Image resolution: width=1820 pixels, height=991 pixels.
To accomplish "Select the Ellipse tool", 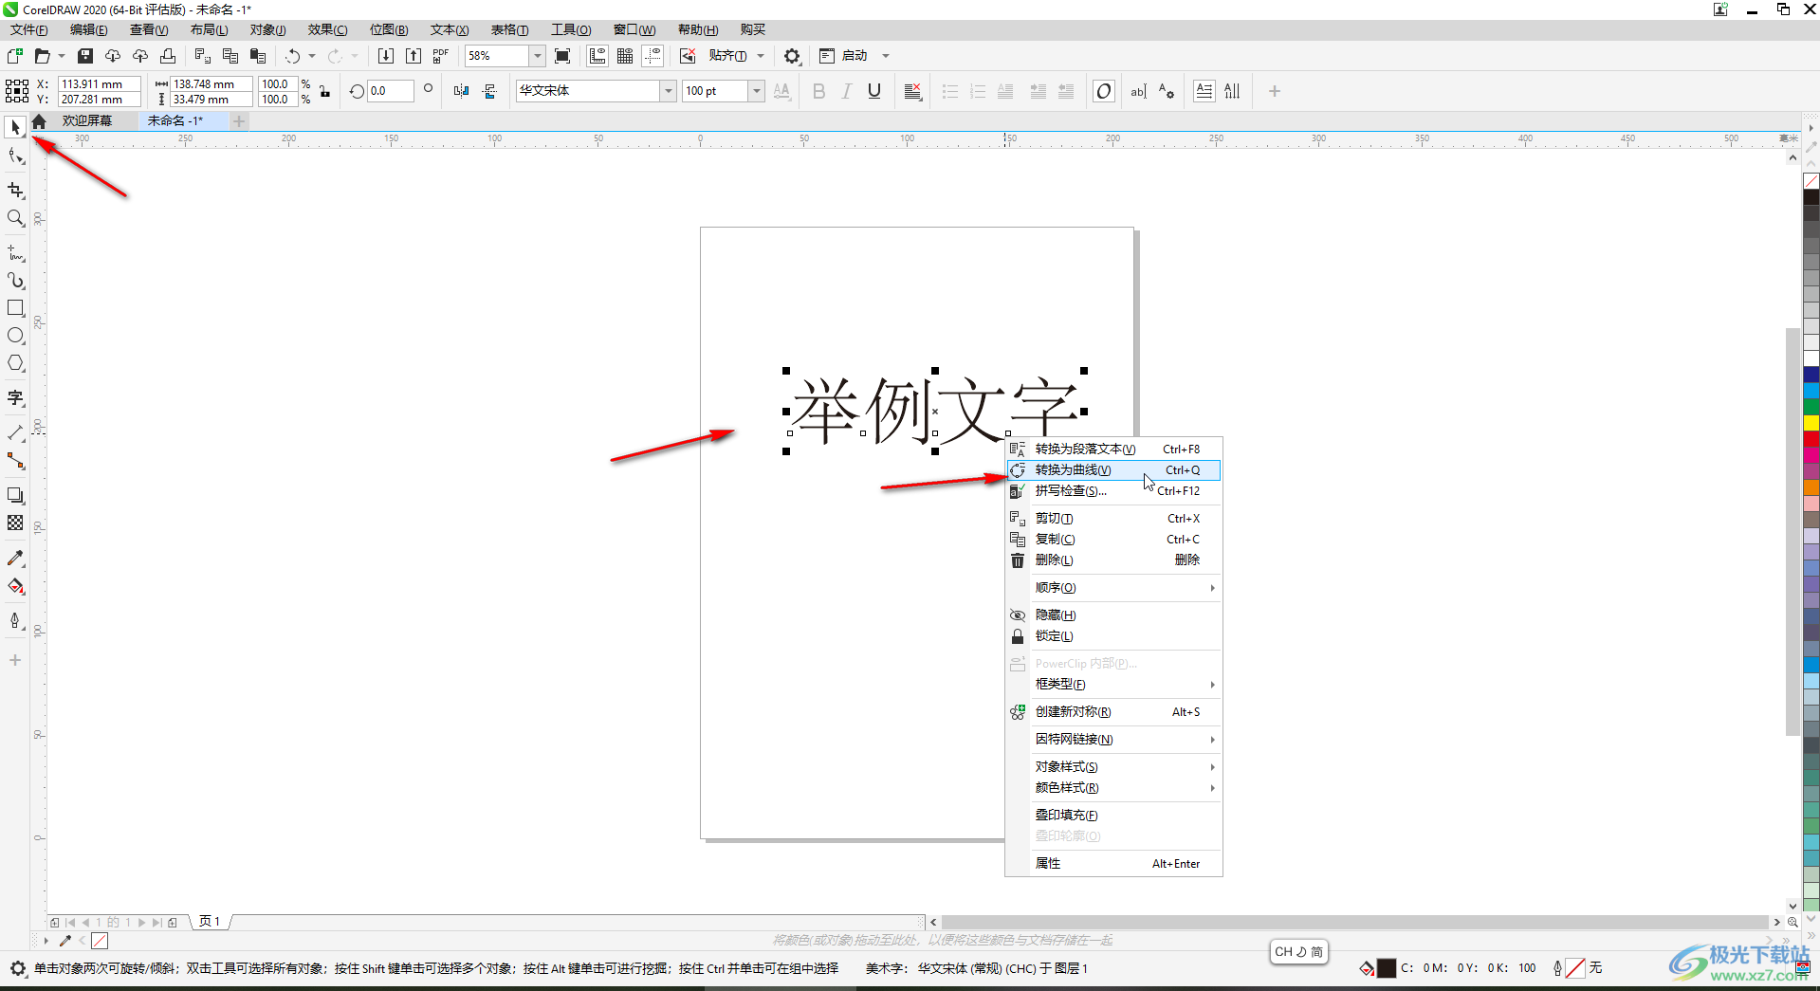I will 15,336.
